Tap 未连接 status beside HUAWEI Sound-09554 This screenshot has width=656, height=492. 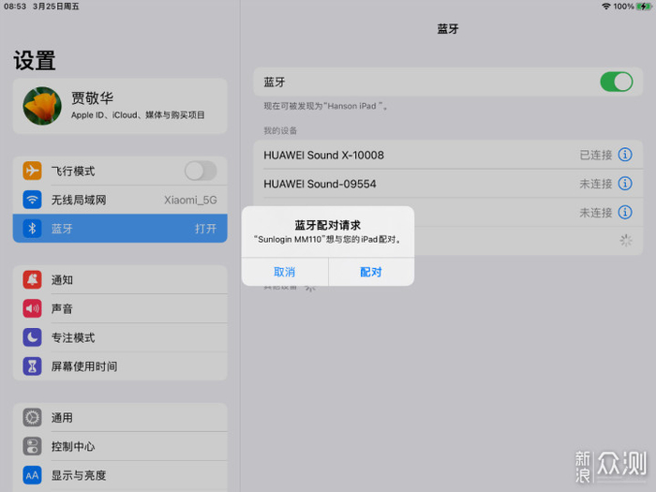click(x=596, y=184)
